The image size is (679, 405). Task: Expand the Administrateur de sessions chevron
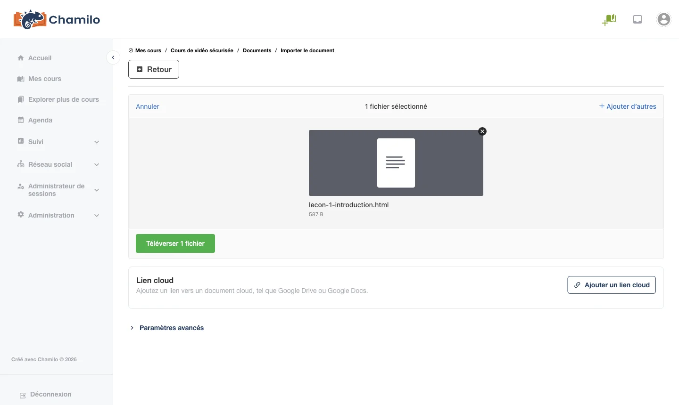[97, 190]
